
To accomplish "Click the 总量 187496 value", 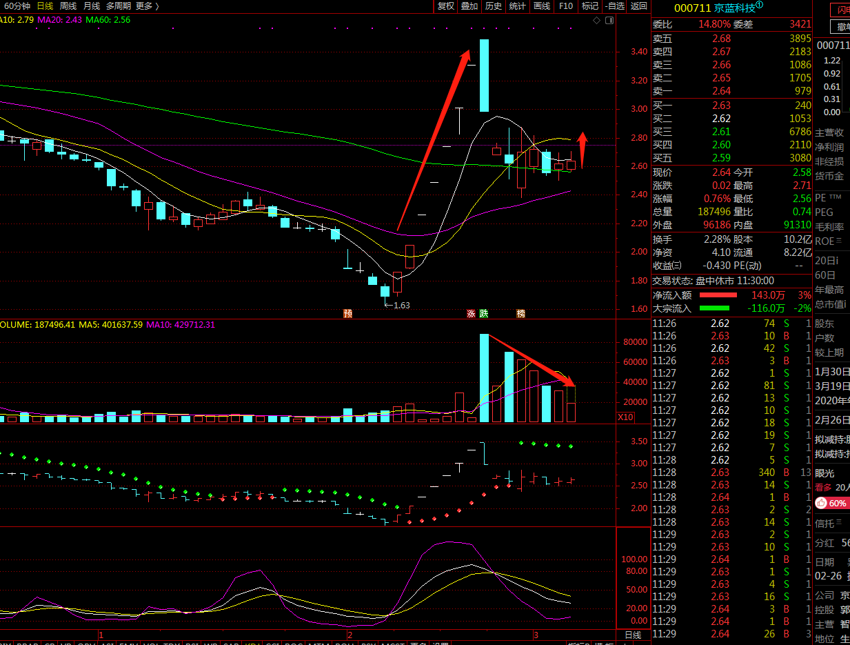I will pyautogui.click(x=714, y=212).
